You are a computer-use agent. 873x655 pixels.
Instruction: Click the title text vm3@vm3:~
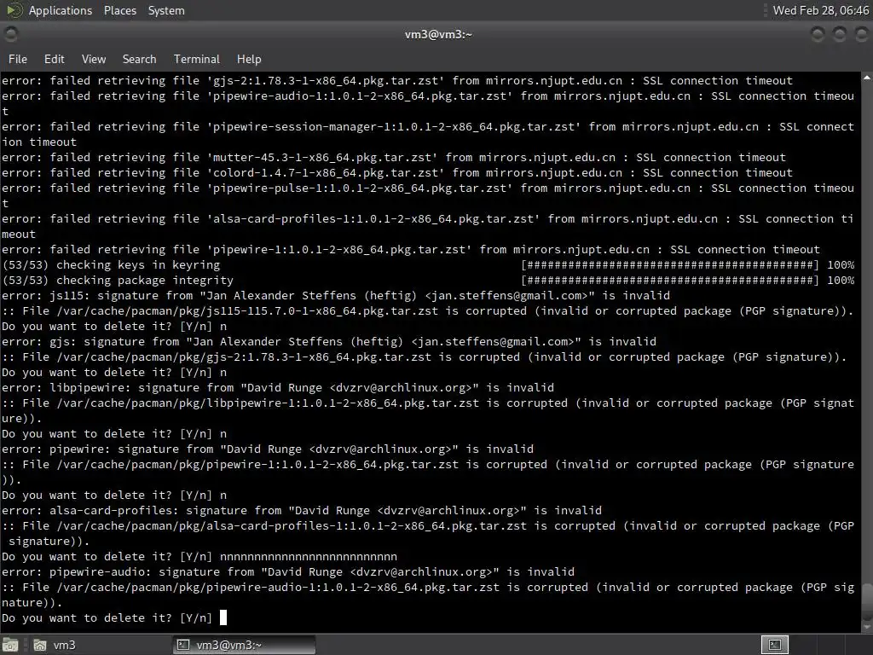coord(438,34)
